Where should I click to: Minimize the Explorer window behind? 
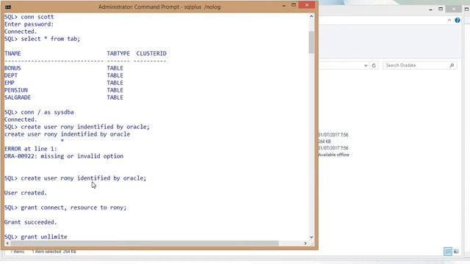[431, 10]
